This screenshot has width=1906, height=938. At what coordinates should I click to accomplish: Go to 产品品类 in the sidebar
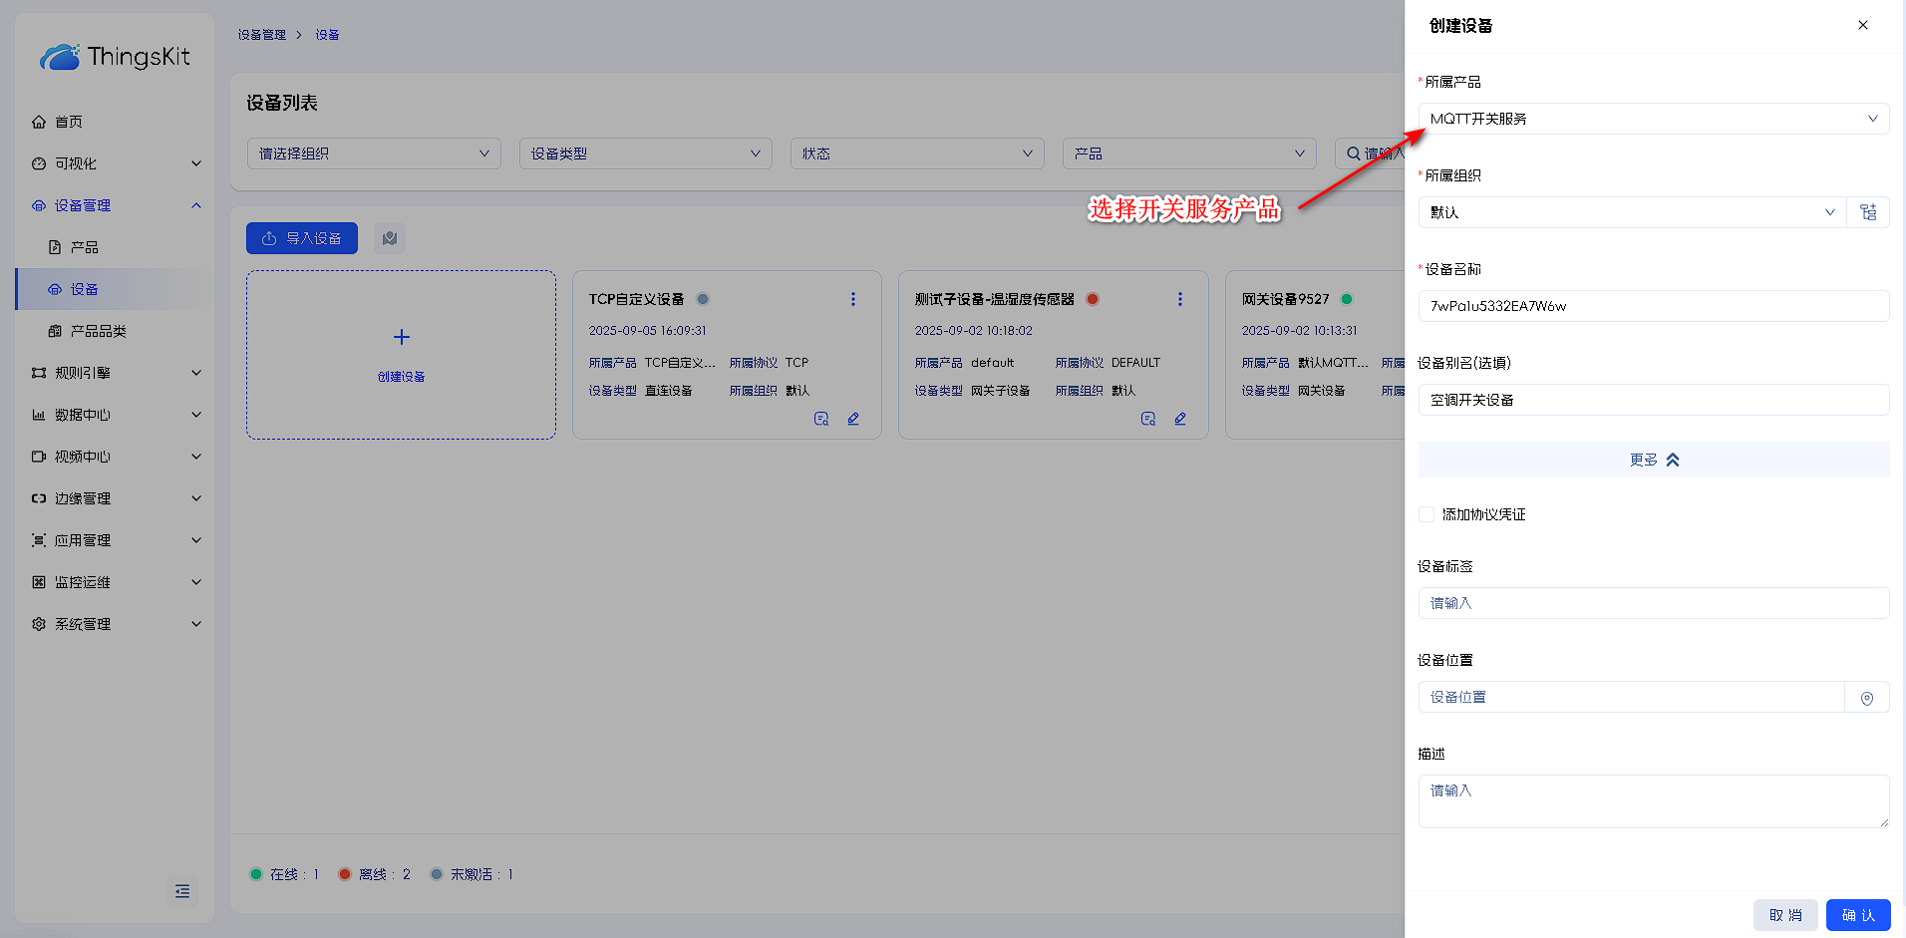coord(98,331)
